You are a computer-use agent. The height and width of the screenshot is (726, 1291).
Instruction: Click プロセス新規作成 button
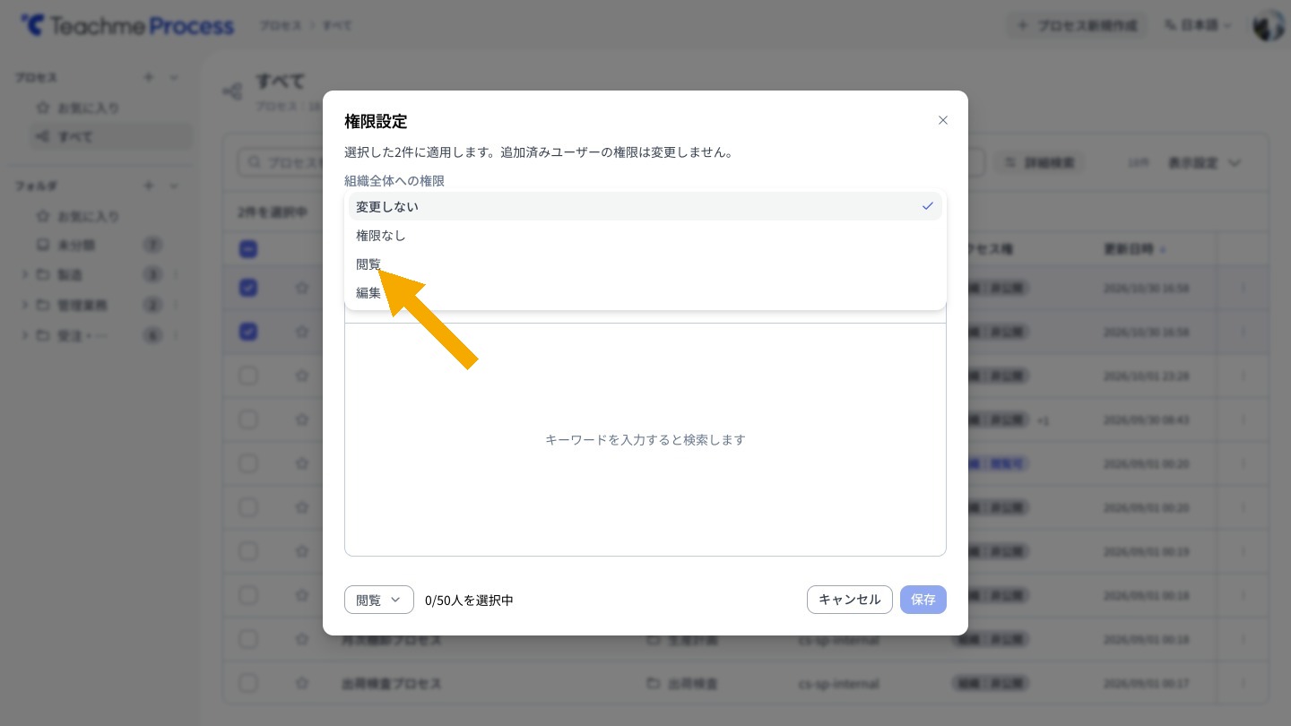point(1078,25)
